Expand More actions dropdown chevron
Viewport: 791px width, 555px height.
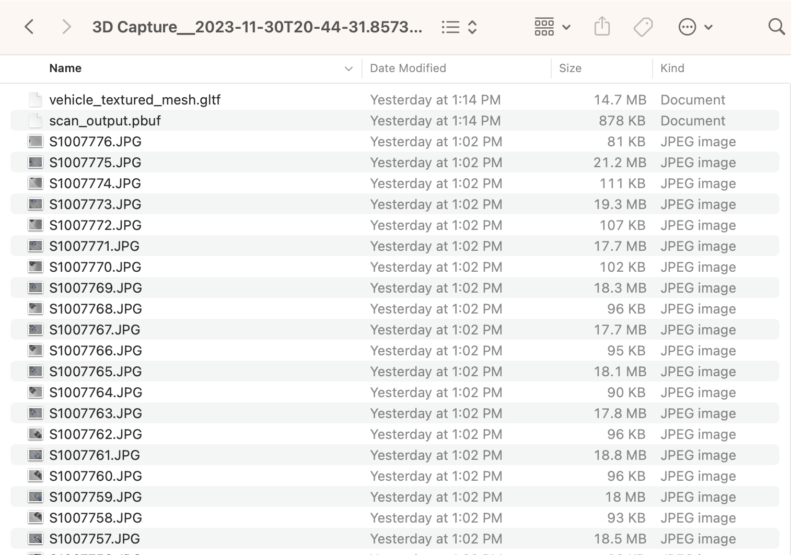tap(708, 27)
